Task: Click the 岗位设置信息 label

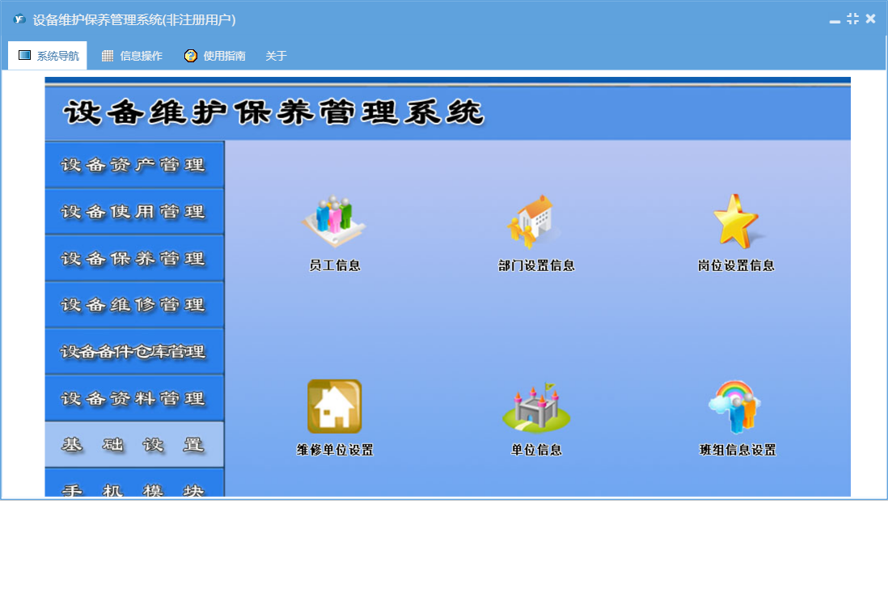Action: [736, 265]
